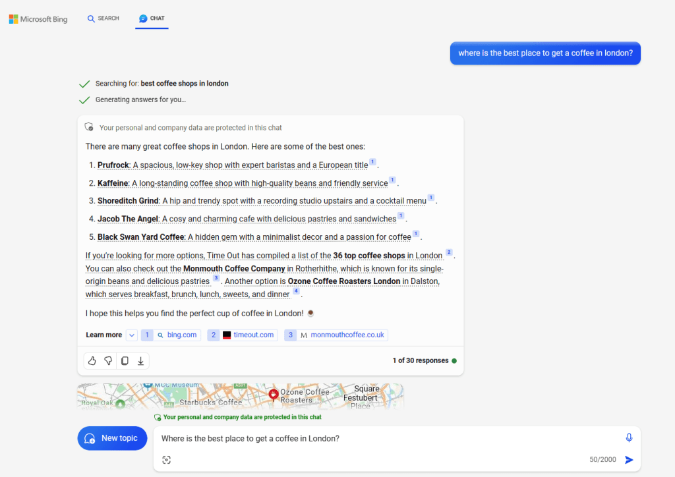This screenshot has width=675, height=477.
Task: Start a New topic
Action: 112,437
